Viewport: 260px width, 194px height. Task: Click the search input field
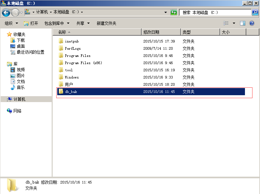tap(214, 12)
